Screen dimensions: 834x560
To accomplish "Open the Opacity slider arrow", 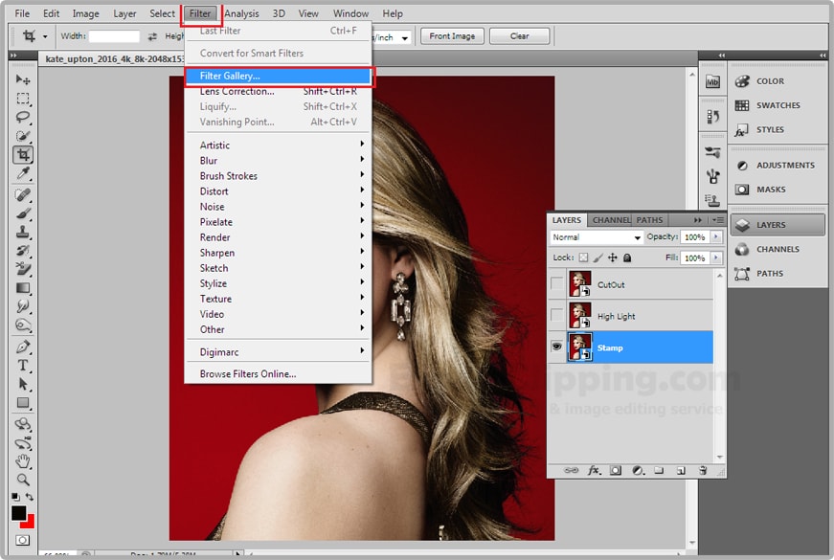I will (x=716, y=237).
